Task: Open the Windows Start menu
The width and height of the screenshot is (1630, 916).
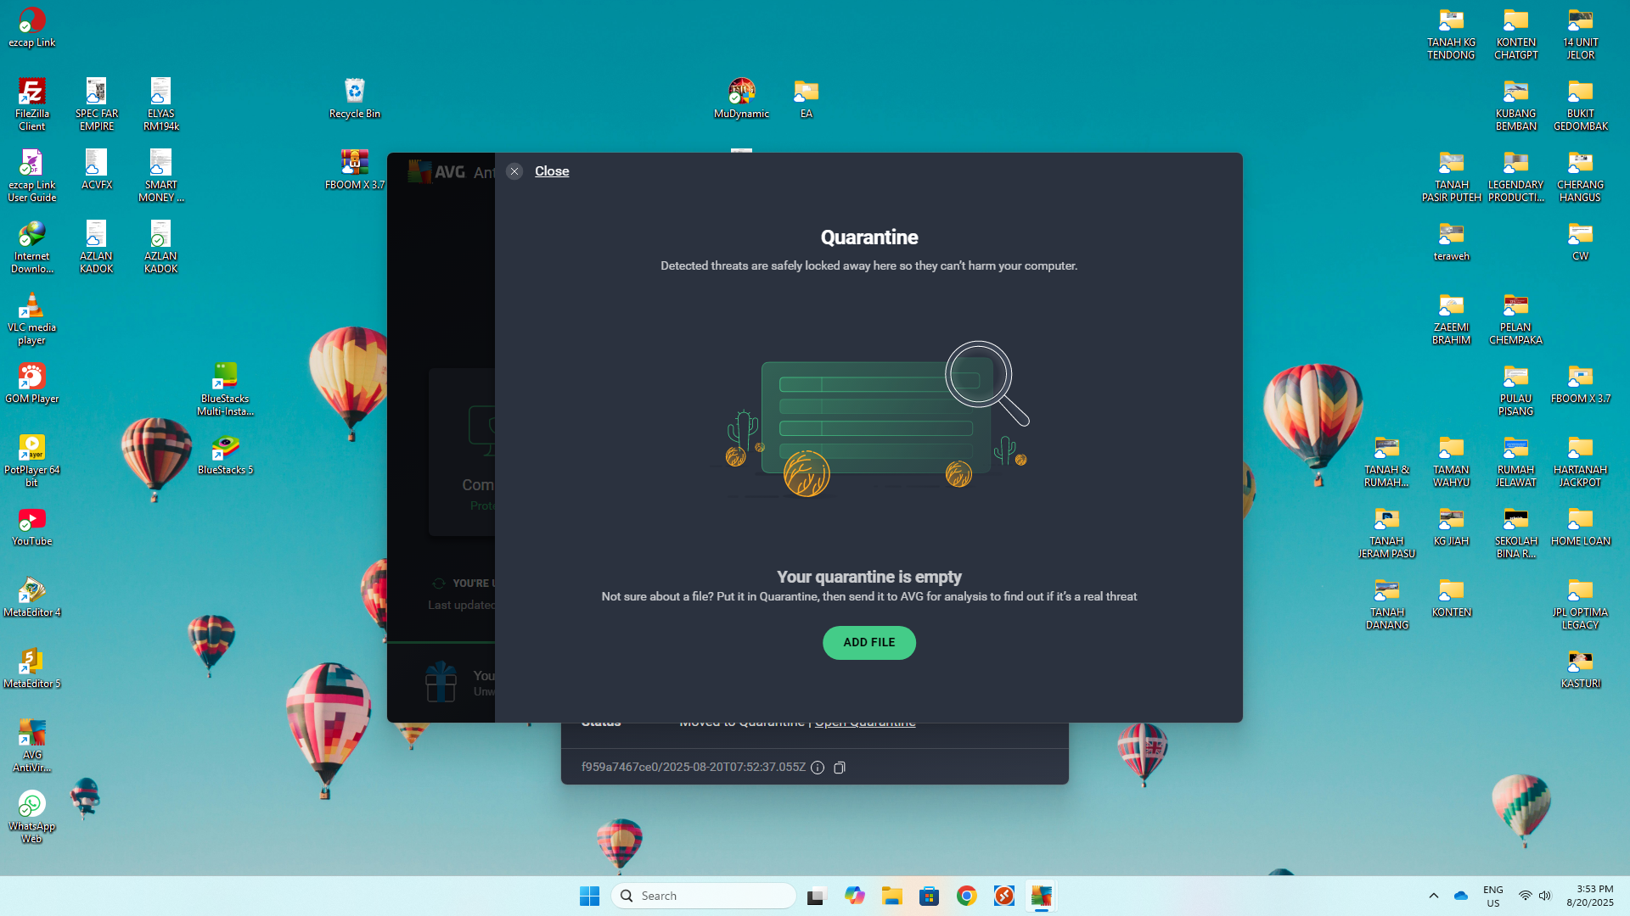Action: click(x=589, y=896)
